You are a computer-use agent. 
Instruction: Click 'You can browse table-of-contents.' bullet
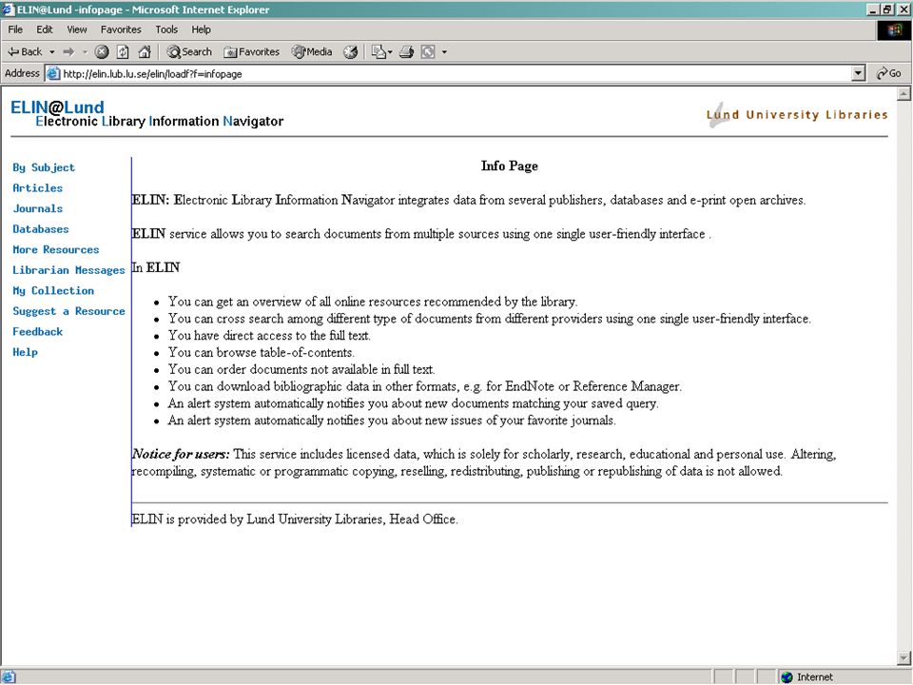261,352
